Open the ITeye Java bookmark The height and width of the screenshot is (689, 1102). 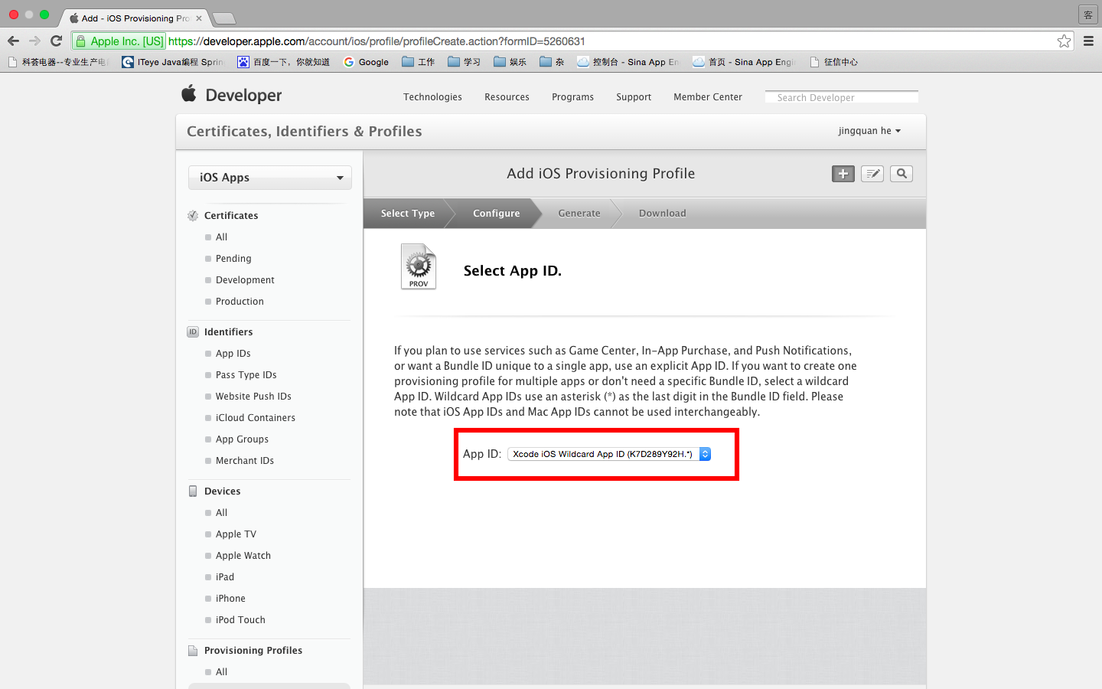click(x=173, y=62)
